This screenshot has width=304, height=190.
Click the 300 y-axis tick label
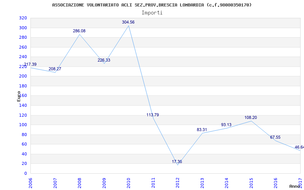pos(23,28)
